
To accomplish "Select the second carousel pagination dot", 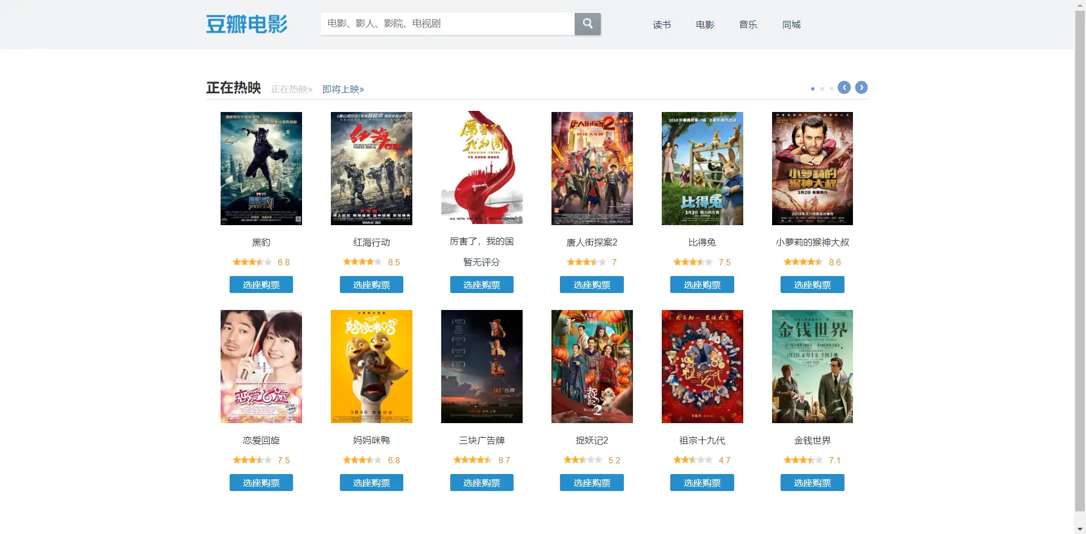I will 822,89.
